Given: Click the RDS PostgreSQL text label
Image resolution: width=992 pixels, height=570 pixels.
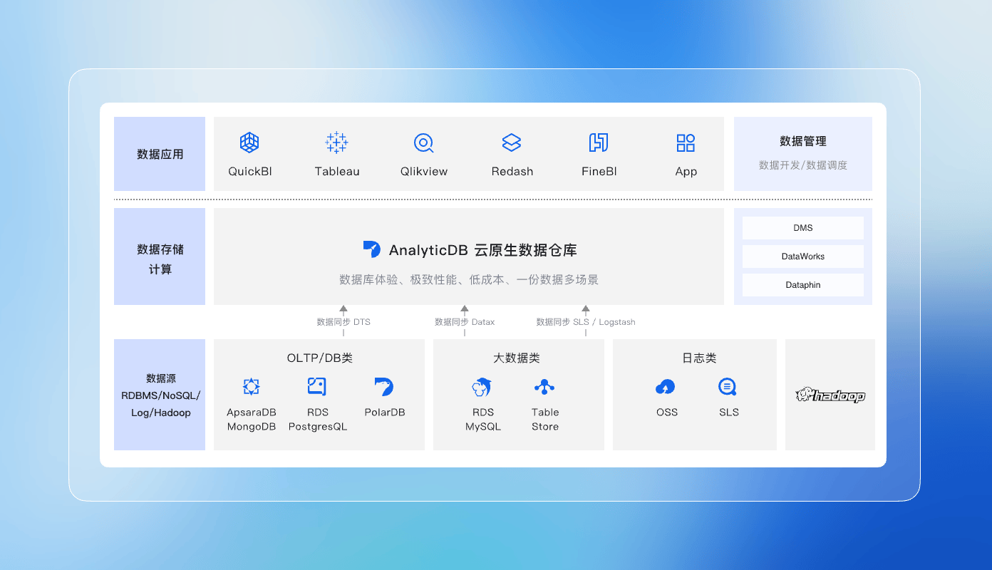Looking at the screenshot, I should tap(318, 420).
